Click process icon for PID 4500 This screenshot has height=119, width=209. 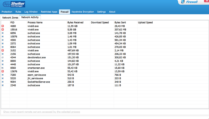point(3,40)
